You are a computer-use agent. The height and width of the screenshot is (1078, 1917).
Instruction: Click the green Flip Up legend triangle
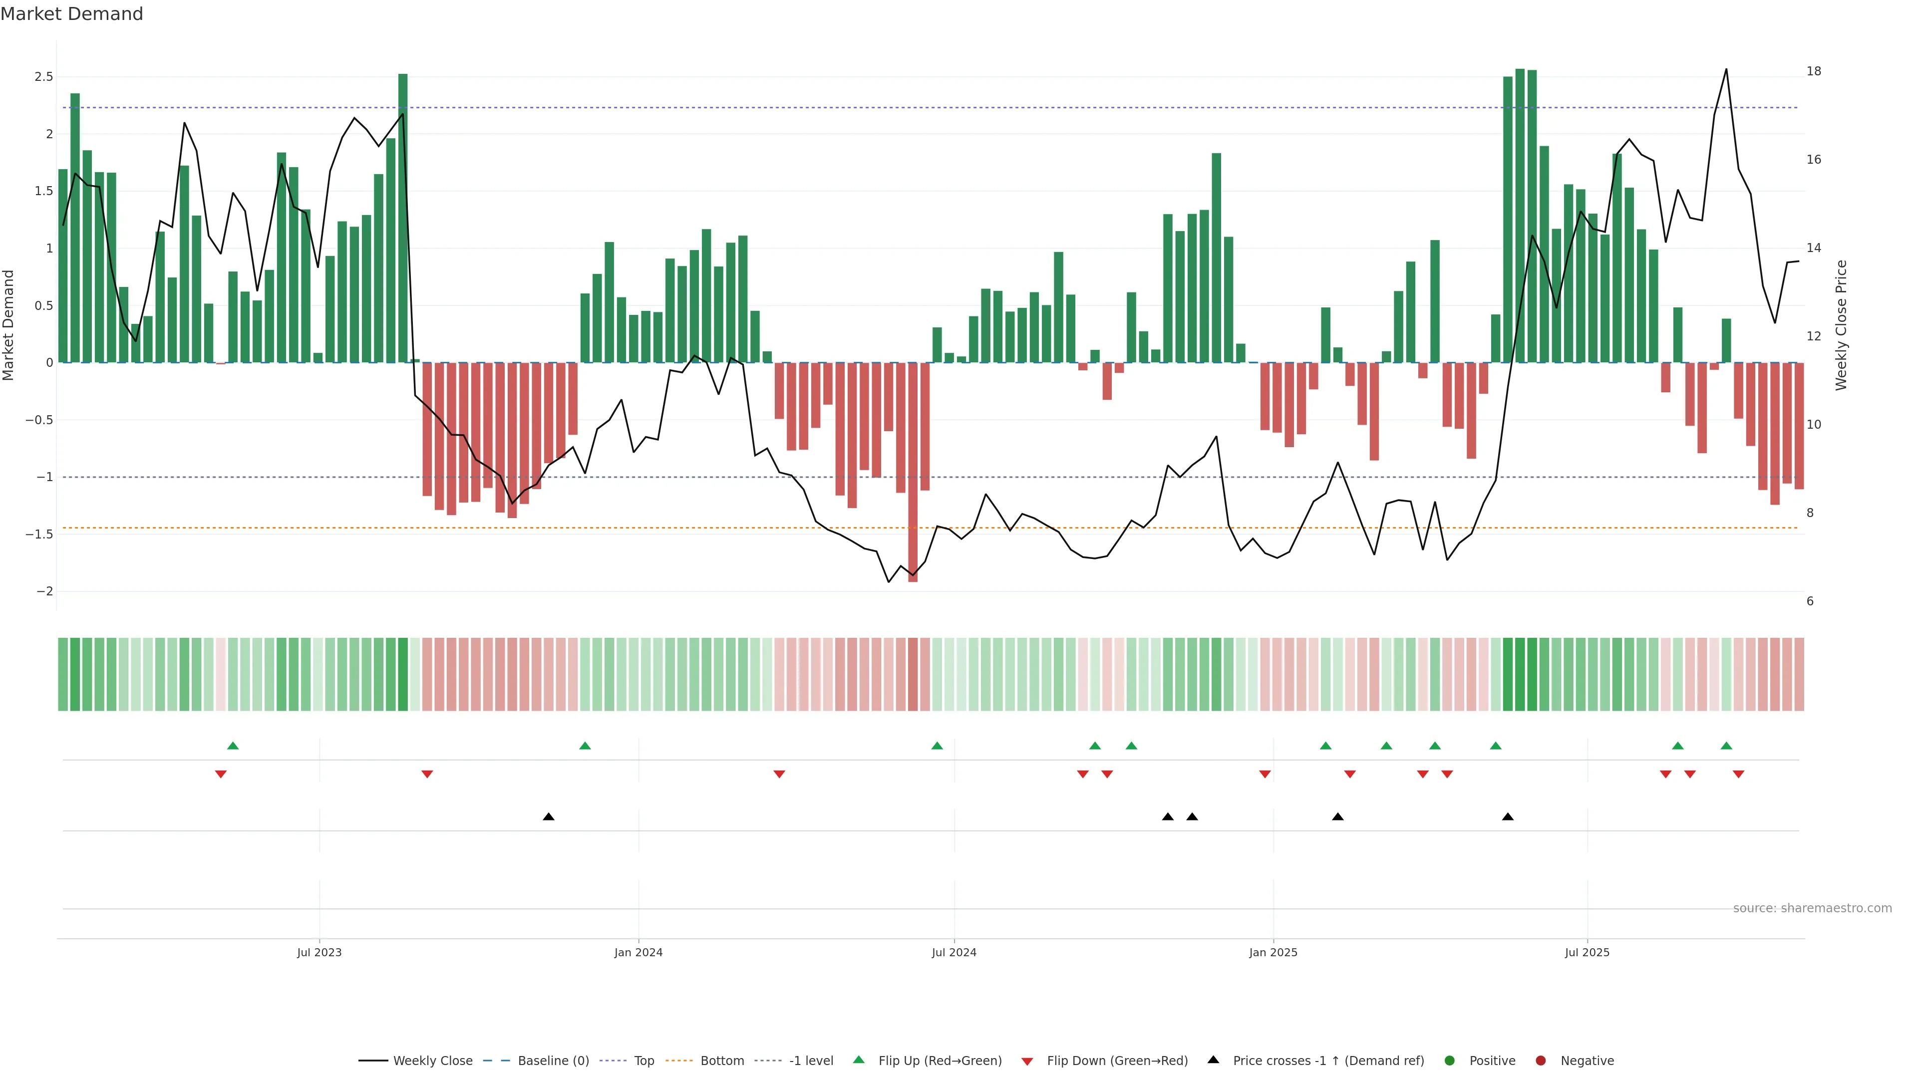click(859, 1060)
